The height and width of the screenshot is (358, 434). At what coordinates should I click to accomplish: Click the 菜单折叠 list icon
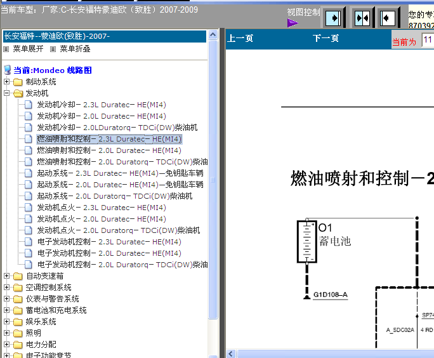coord(53,50)
